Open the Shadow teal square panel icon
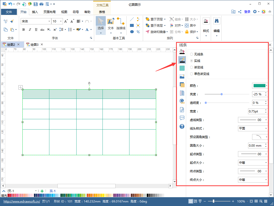The image size is (274, 206). [182, 68]
